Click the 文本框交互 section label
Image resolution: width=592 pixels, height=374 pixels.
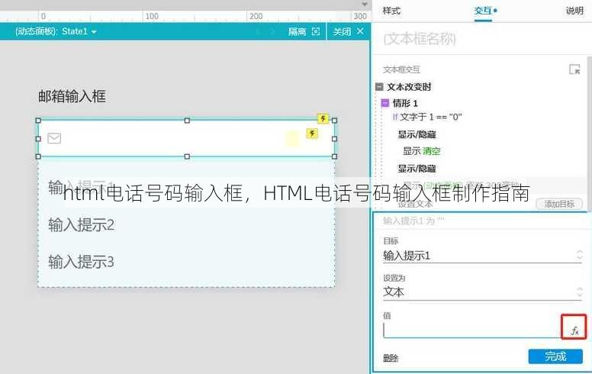pyautogui.click(x=401, y=69)
